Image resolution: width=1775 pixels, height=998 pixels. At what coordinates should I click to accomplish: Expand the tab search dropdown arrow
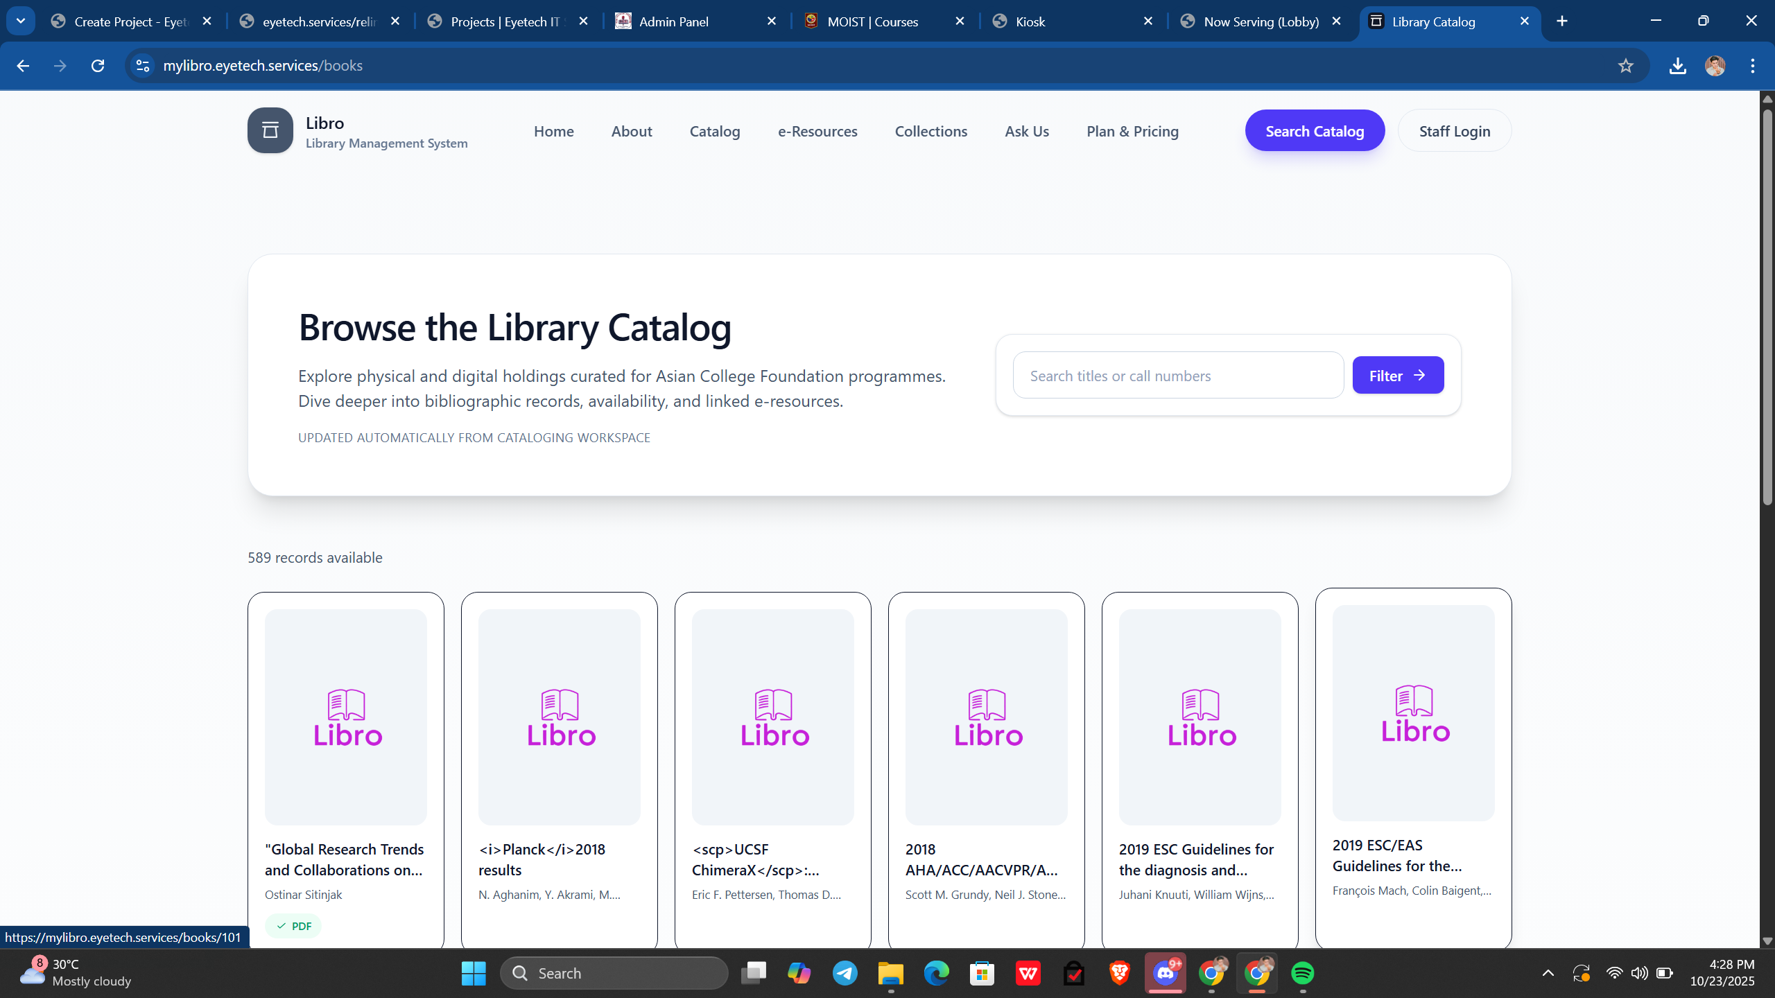[21, 21]
